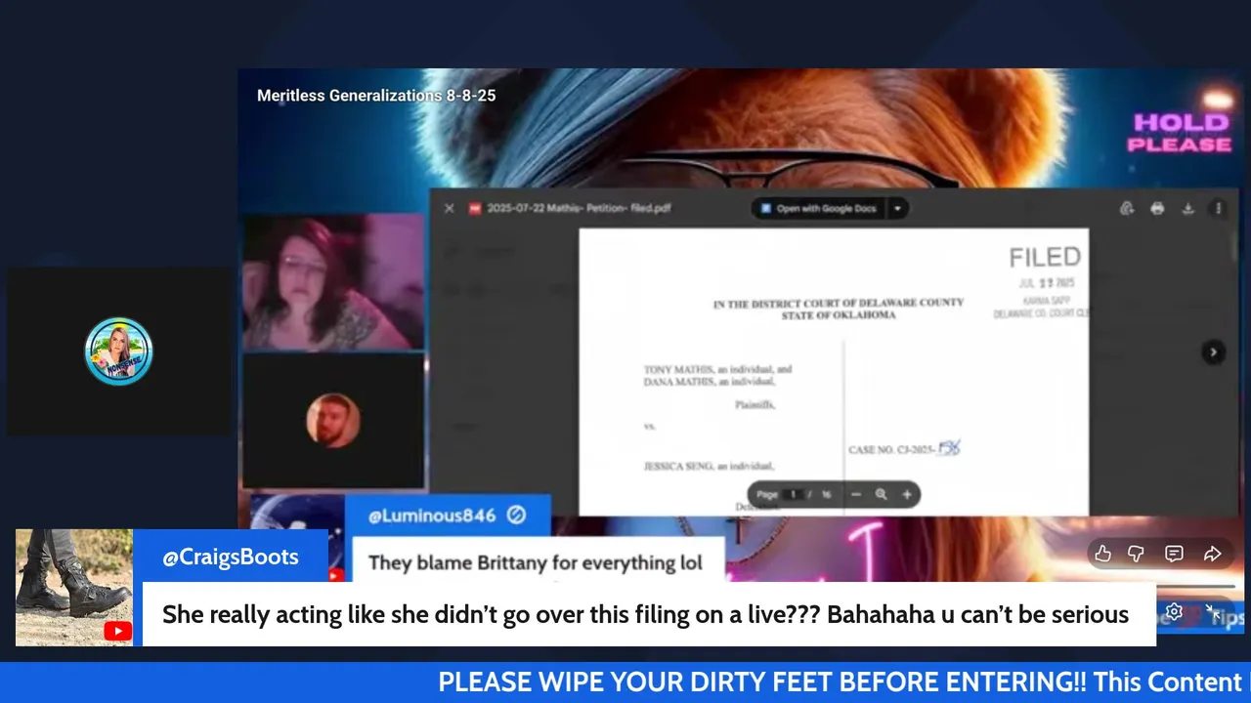
Task: Click the 'FILED' stamp on the document
Action: [x=1045, y=258]
